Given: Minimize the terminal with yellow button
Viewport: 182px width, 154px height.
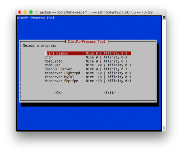Looking at the screenshot, I should [x=25, y=12].
